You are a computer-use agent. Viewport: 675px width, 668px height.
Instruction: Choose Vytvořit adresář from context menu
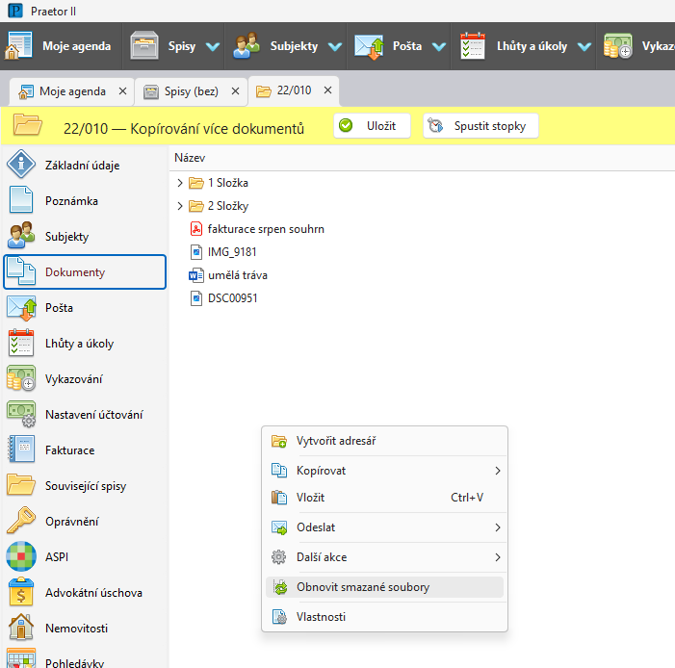tap(384, 441)
